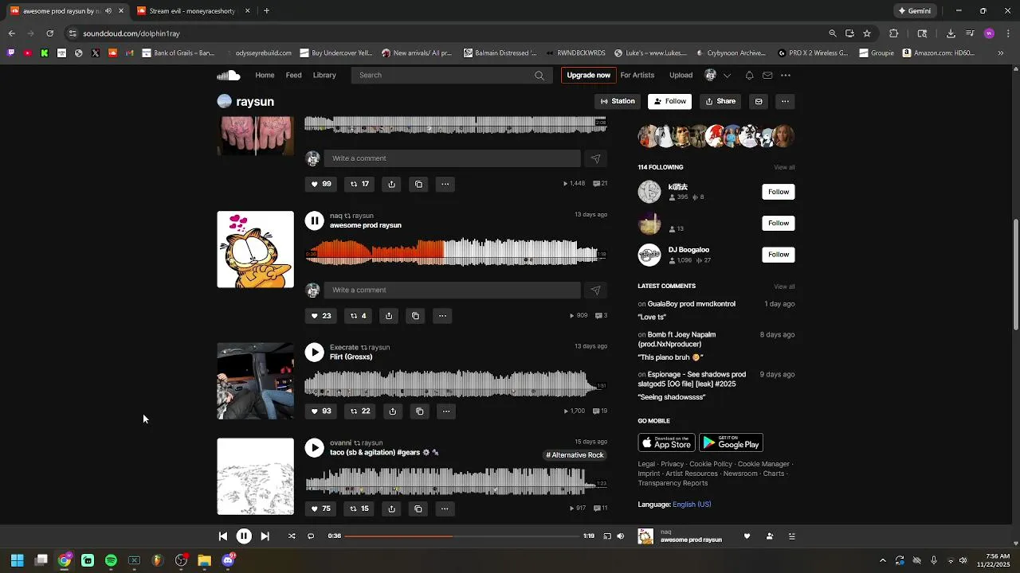Repost the track with 17 reposts
This screenshot has width=1020, height=573.
pos(360,184)
